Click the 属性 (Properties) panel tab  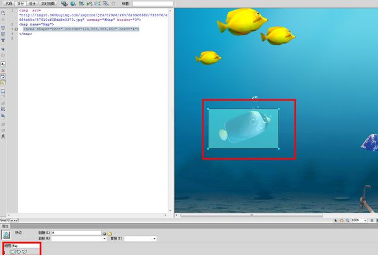(5, 226)
